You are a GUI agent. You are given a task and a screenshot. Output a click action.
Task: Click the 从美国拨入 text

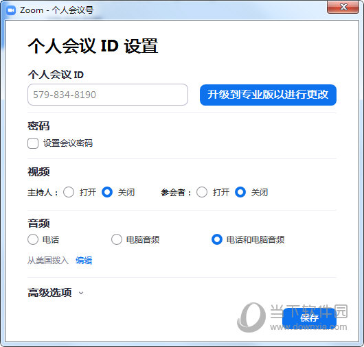click(48, 261)
